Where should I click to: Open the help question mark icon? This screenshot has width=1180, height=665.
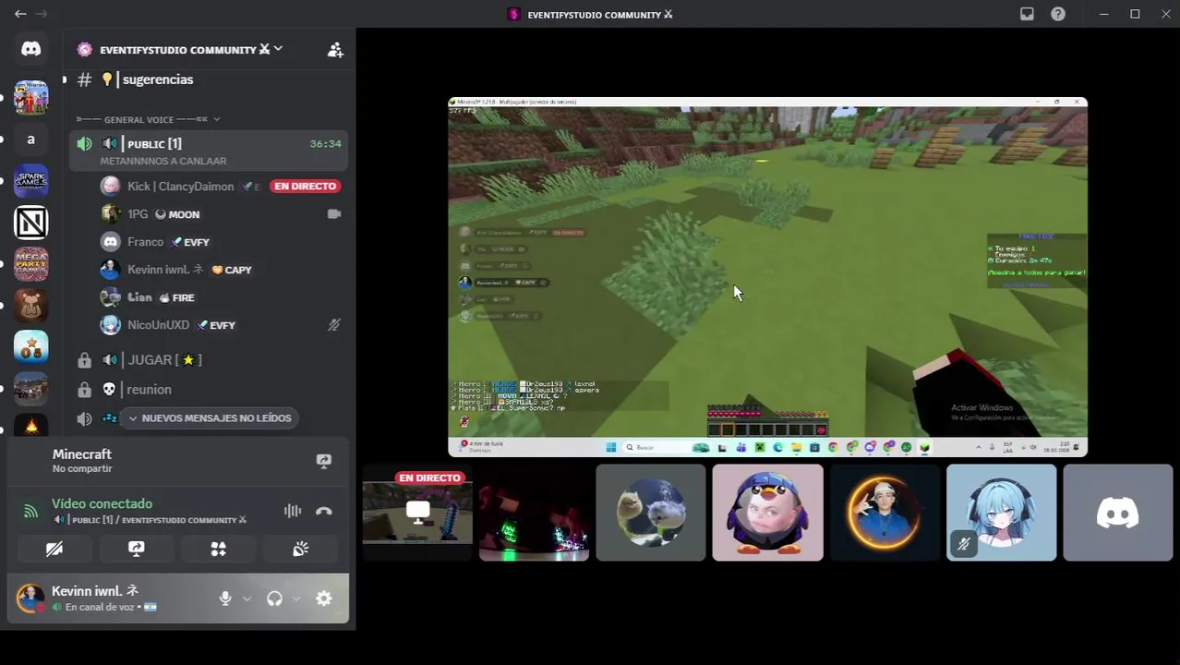click(1058, 14)
